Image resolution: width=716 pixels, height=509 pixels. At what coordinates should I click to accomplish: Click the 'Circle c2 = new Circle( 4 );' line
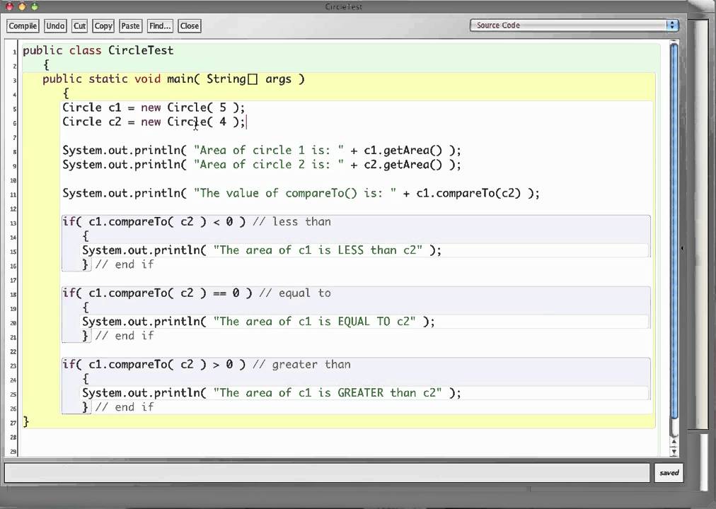pos(154,122)
